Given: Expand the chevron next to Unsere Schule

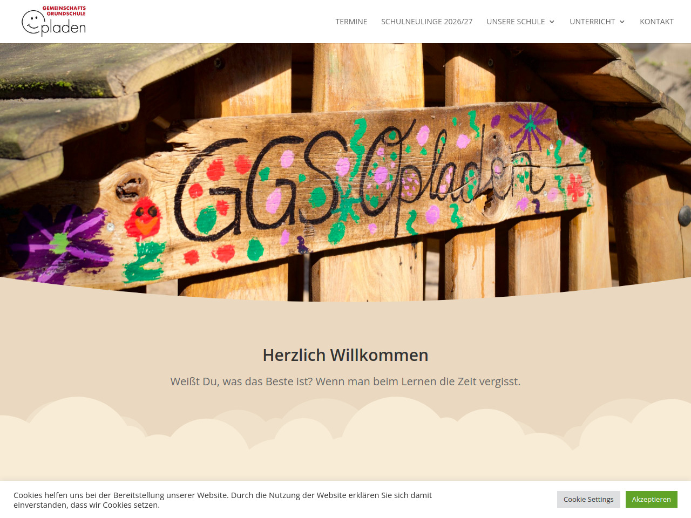Looking at the screenshot, I should (552, 22).
